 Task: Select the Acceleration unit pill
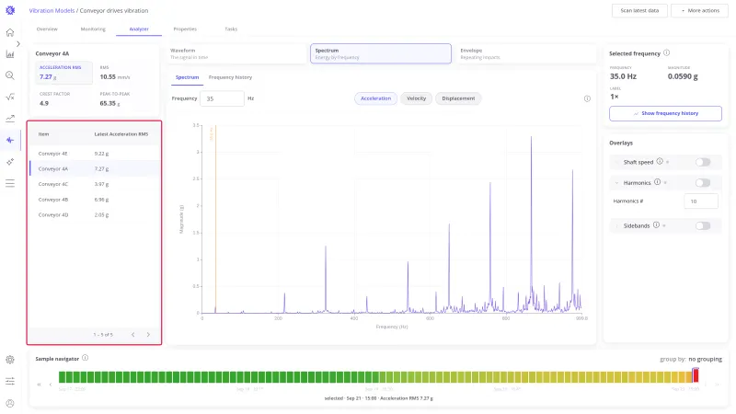tap(375, 98)
